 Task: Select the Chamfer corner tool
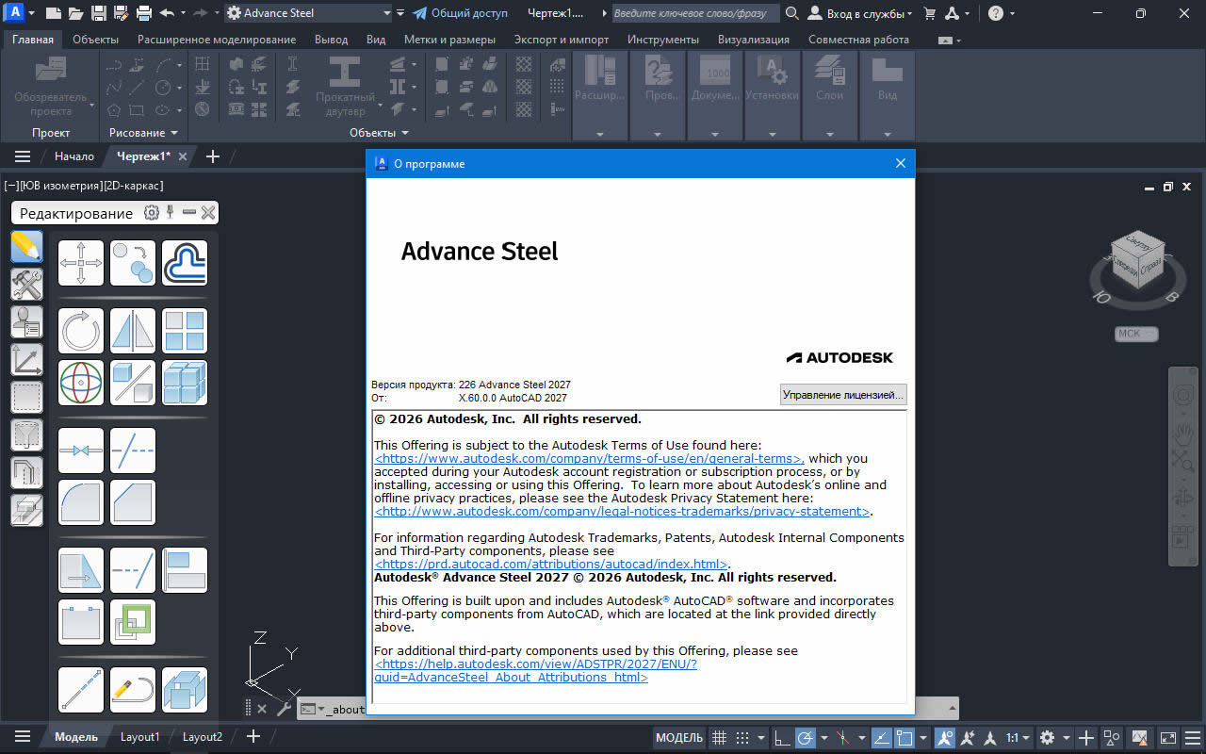coord(133,502)
